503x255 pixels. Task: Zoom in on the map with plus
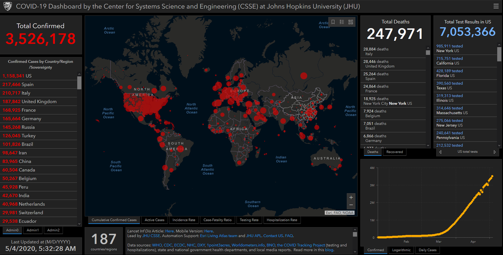click(x=351, y=197)
